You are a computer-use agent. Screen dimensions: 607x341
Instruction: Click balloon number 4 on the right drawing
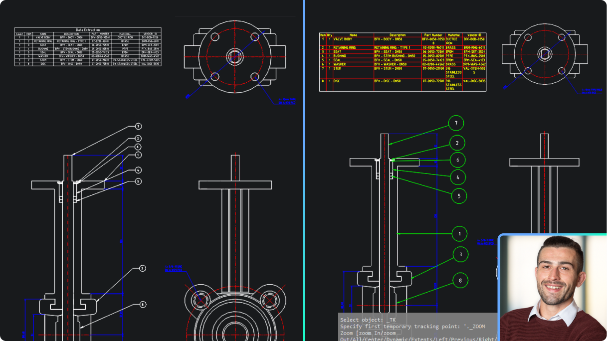click(x=458, y=176)
